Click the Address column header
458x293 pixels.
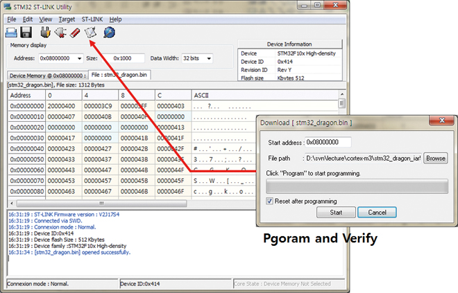[x=26, y=96]
